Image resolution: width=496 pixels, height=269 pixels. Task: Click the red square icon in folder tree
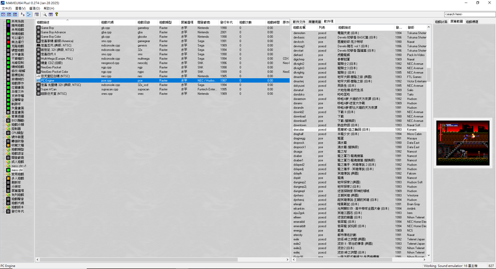point(8,42)
